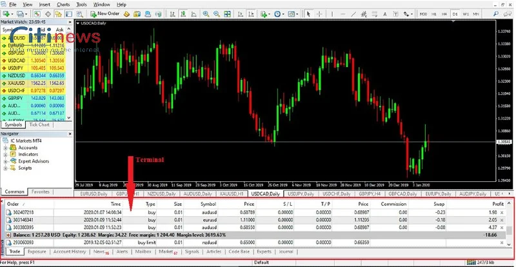
Task: Open Navigator Favorites tab
Action: (x=41, y=192)
